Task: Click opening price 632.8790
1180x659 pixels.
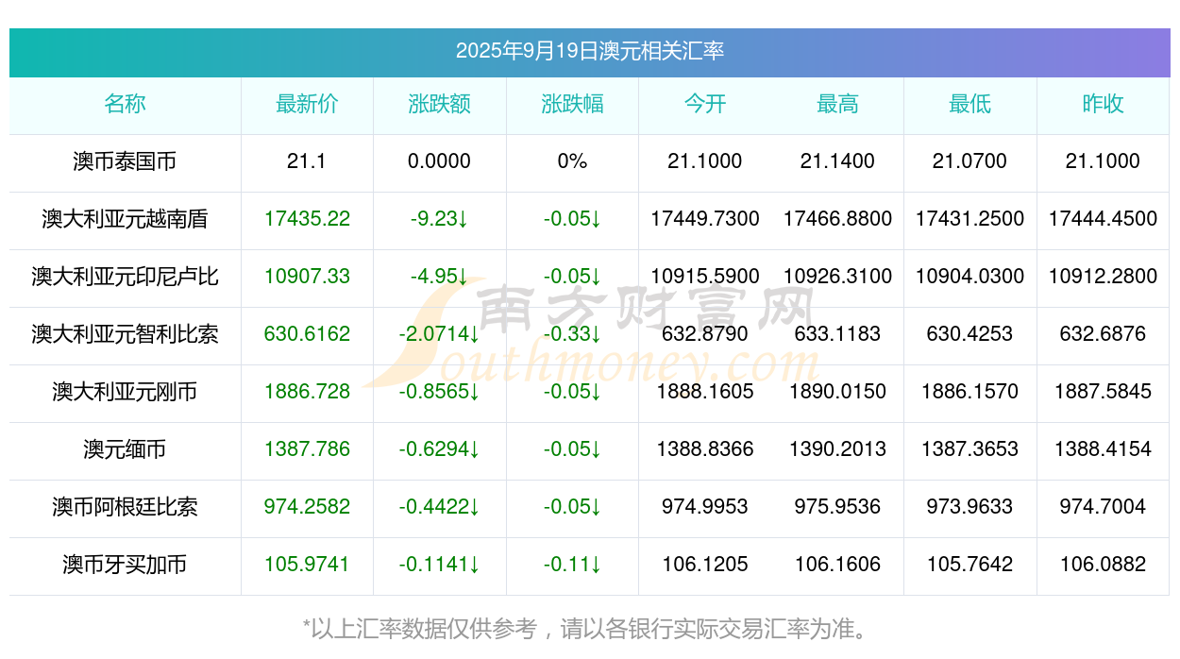Action: point(705,334)
